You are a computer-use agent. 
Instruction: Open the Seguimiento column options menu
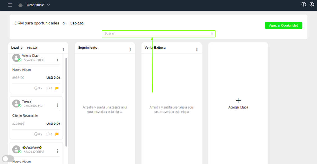pyautogui.click(x=130, y=49)
